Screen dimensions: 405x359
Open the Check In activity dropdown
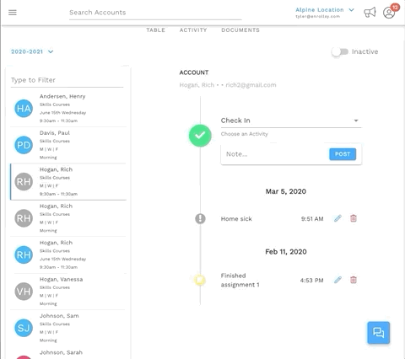[291, 121]
